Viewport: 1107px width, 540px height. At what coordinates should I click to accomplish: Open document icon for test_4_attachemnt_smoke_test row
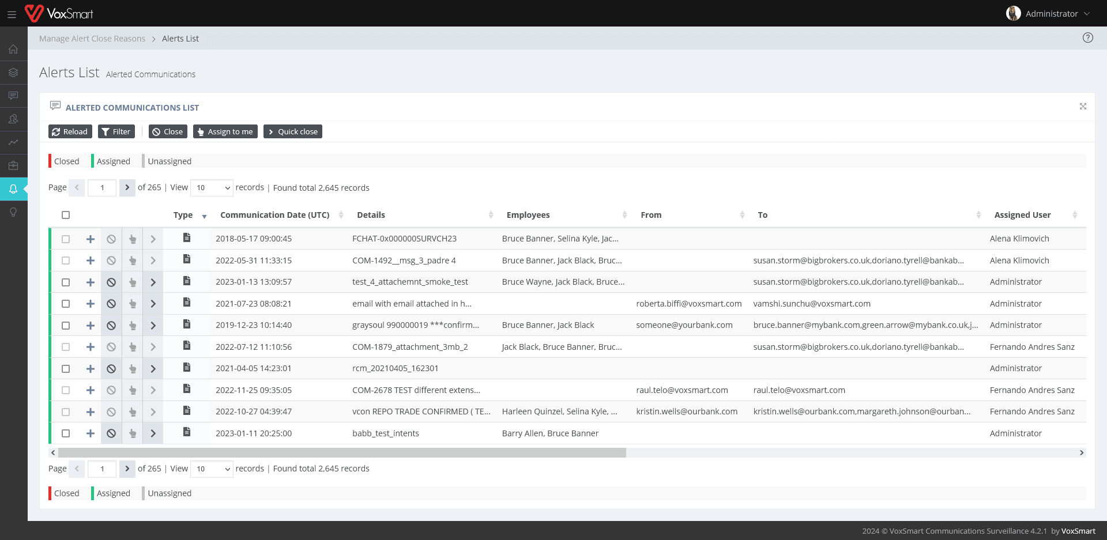(x=187, y=281)
